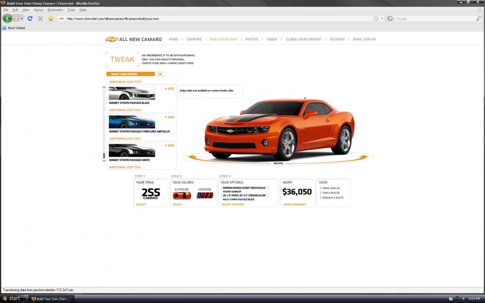The image size is (485, 303).
Task: Click the Google search magnifier icon
Action: click(479, 18)
